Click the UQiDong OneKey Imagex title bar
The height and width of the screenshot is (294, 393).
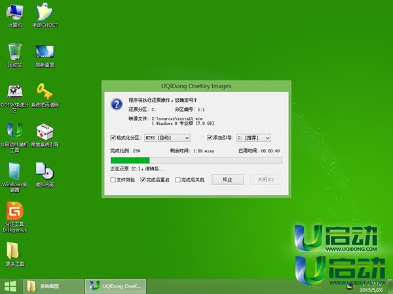pyautogui.click(x=196, y=86)
